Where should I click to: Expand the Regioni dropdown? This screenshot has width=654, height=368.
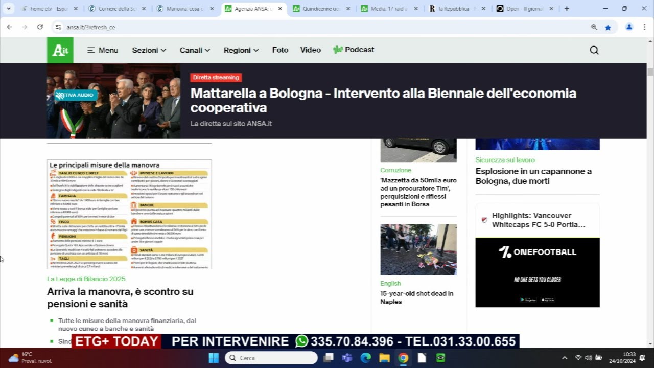[241, 50]
